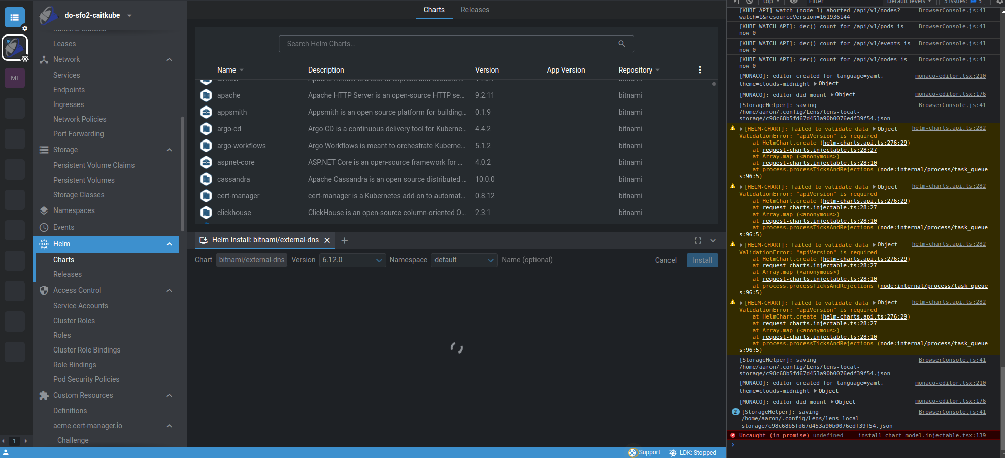The width and height of the screenshot is (1005, 458).
Task: Sort table by Repository column
Action: point(639,70)
